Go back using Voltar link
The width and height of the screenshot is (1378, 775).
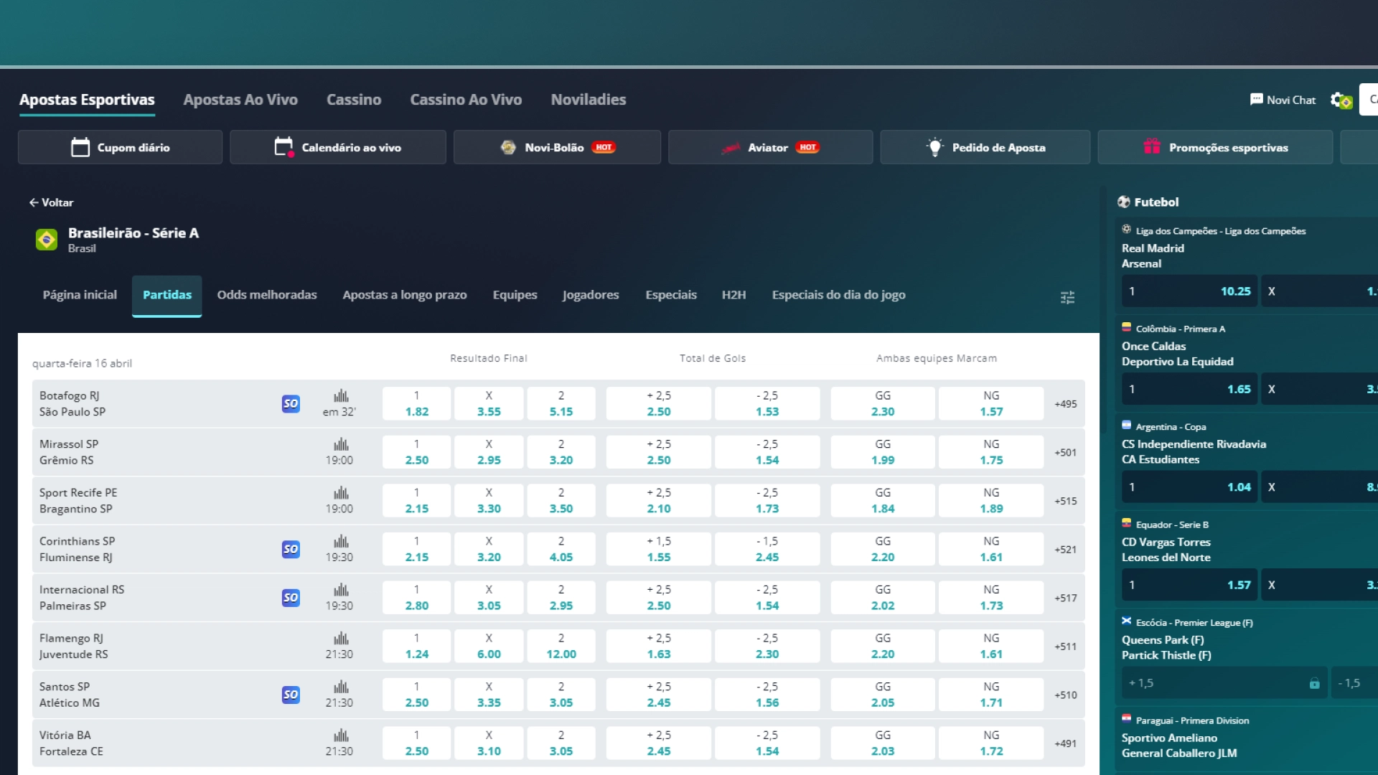[x=51, y=202]
